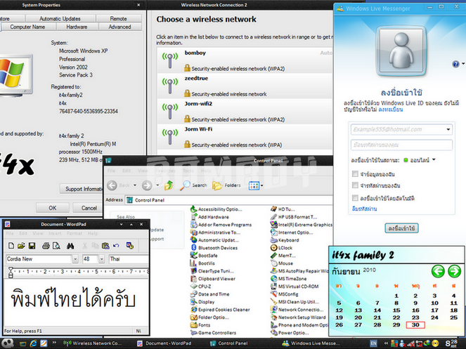Switch to Advanced tab in System Properties
The width and height of the screenshot is (466, 349).
(x=119, y=27)
